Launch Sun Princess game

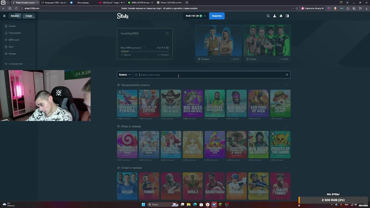[193, 145]
